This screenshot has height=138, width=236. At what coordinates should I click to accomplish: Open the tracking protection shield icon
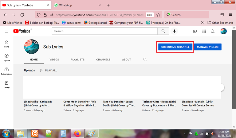39,15
